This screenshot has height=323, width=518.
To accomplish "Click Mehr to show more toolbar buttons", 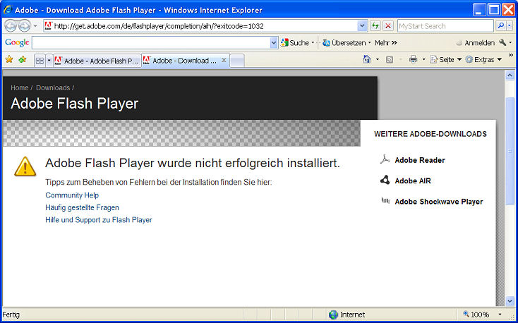I will click(385, 42).
